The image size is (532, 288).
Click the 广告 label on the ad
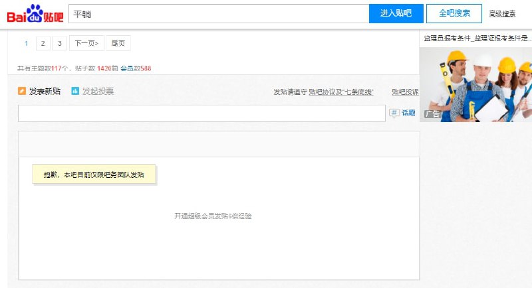[x=433, y=114]
